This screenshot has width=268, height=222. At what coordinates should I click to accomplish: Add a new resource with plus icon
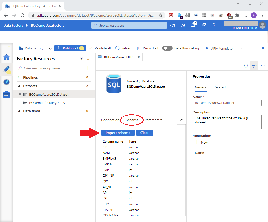pyautogui.click(x=88, y=68)
